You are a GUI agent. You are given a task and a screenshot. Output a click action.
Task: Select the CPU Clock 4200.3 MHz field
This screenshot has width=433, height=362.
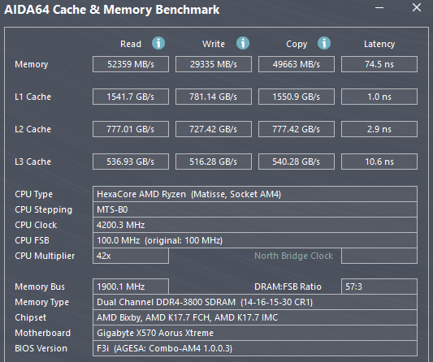point(255,225)
